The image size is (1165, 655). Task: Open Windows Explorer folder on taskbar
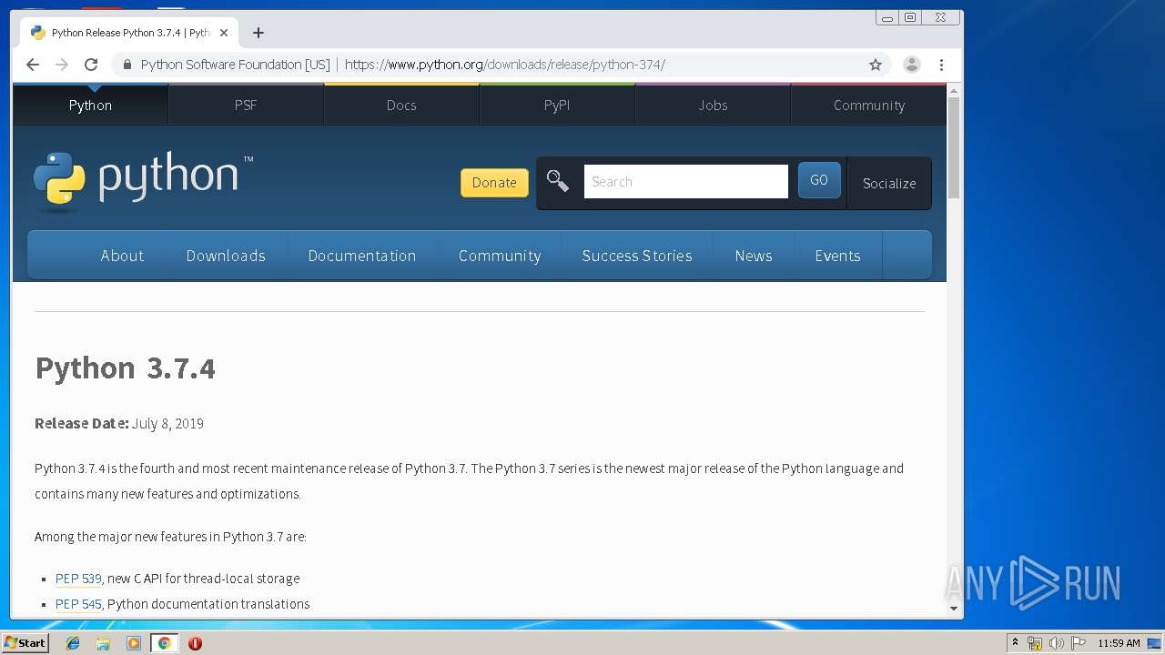coord(103,643)
